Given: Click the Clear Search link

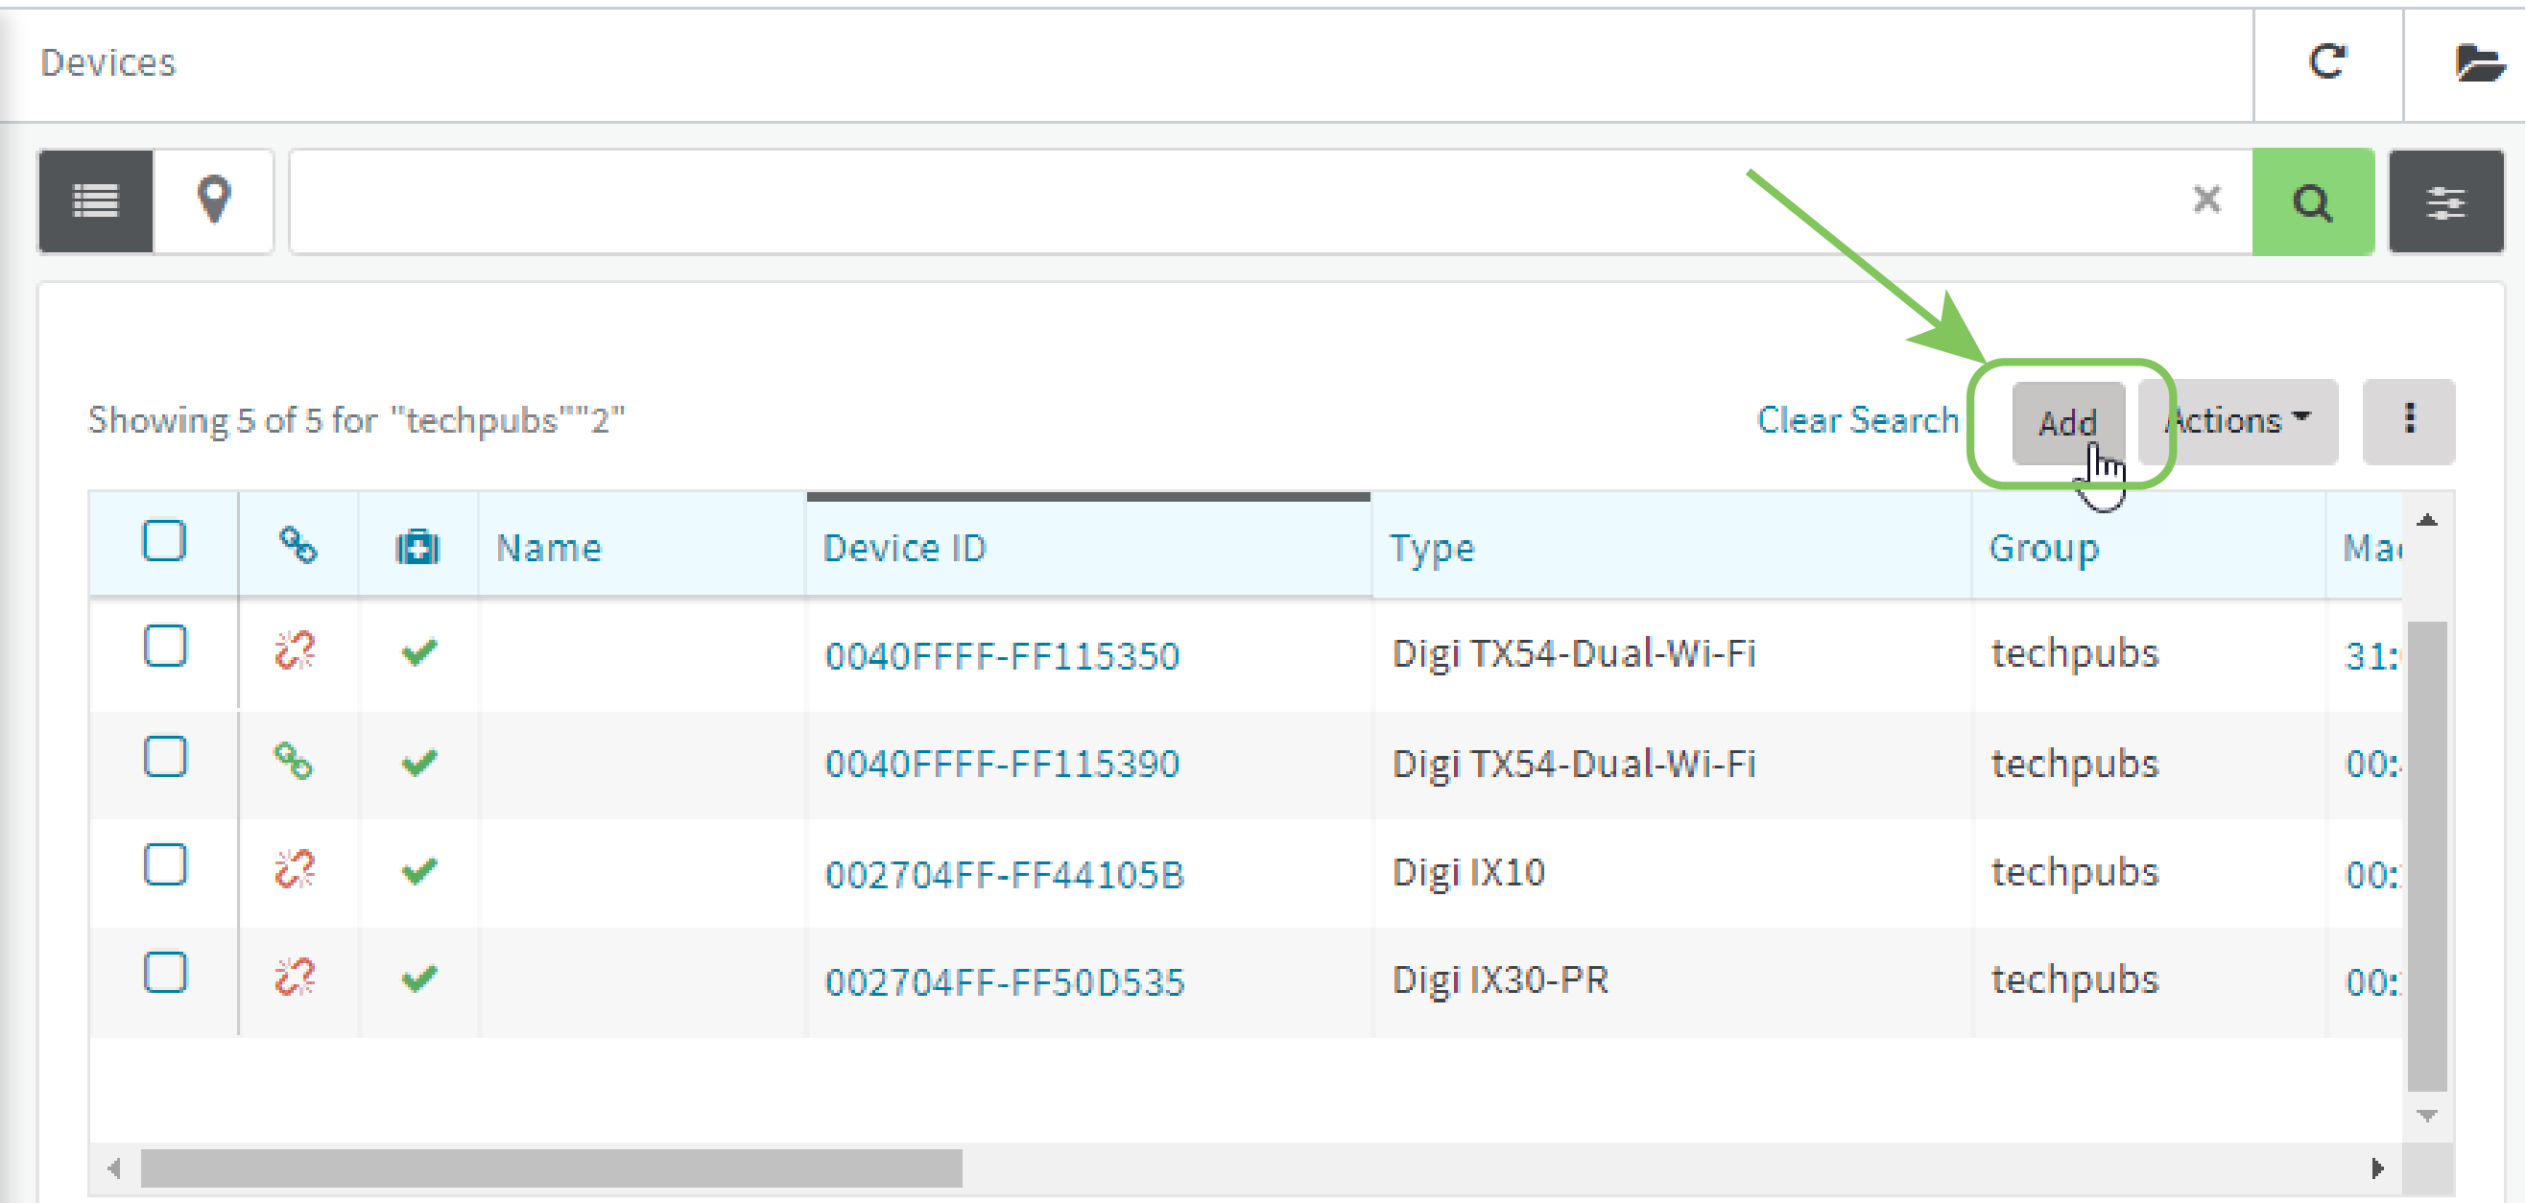Looking at the screenshot, I should (x=1857, y=420).
